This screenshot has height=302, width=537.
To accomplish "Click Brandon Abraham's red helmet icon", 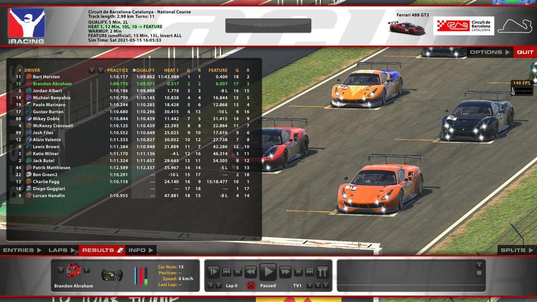I will click(x=73, y=270).
